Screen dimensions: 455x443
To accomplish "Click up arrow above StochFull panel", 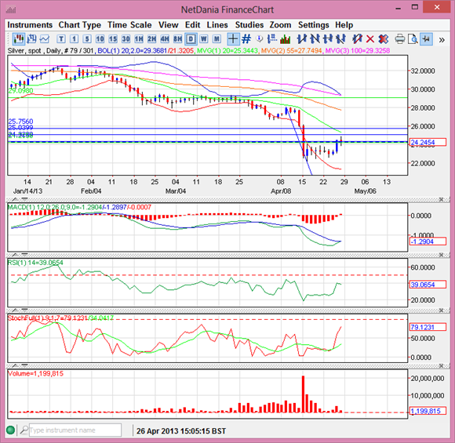I will [x=15, y=310].
